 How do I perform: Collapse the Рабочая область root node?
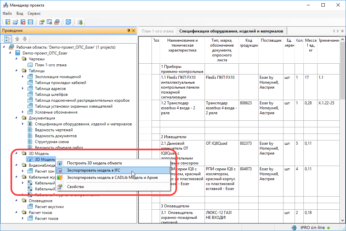[4, 47]
